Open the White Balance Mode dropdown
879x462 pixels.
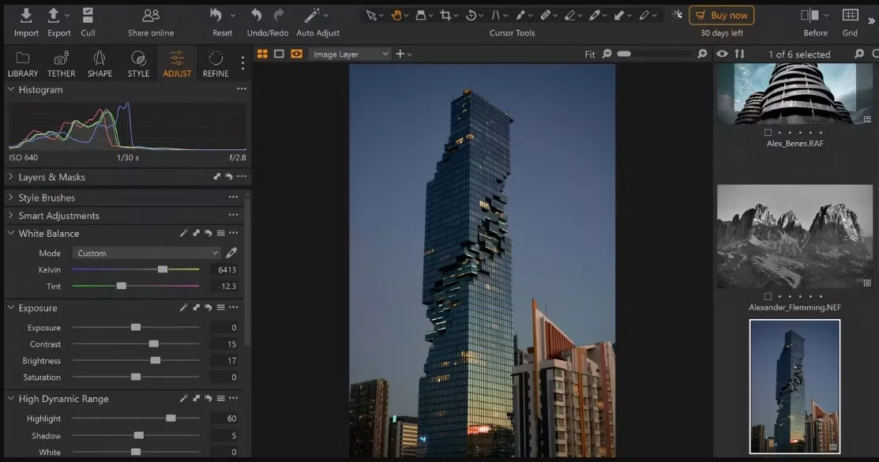pyautogui.click(x=147, y=254)
